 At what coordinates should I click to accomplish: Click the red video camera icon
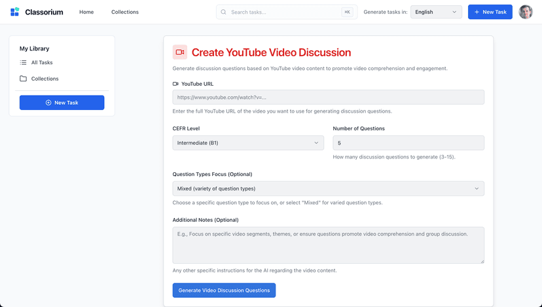point(180,52)
